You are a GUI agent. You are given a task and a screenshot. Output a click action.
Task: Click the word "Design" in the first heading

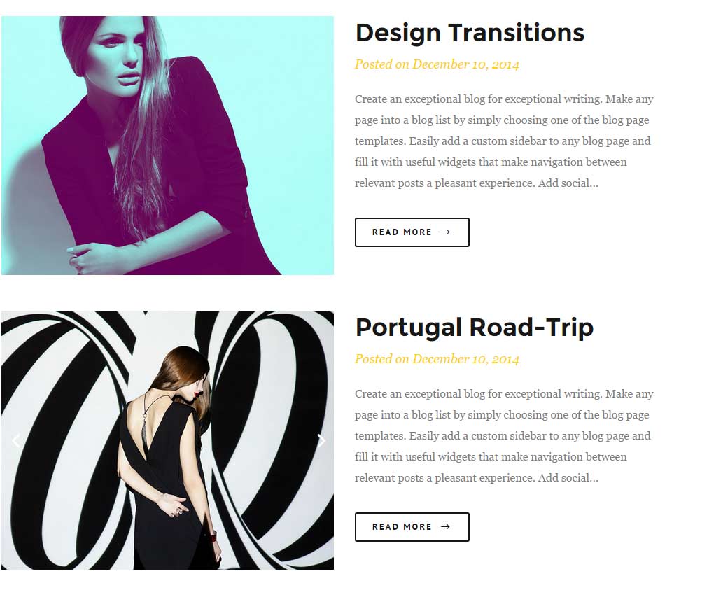(398, 34)
